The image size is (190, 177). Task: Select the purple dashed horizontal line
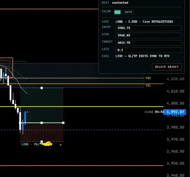(82, 130)
